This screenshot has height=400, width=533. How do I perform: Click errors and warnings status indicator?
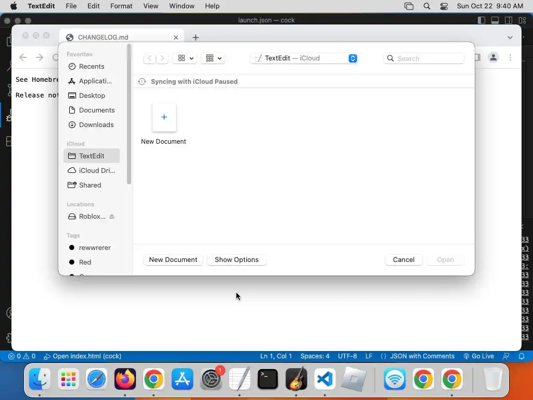point(22,356)
